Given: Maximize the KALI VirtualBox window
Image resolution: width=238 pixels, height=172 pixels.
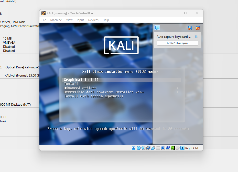Looking at the screenshot, I should (186, 13).
